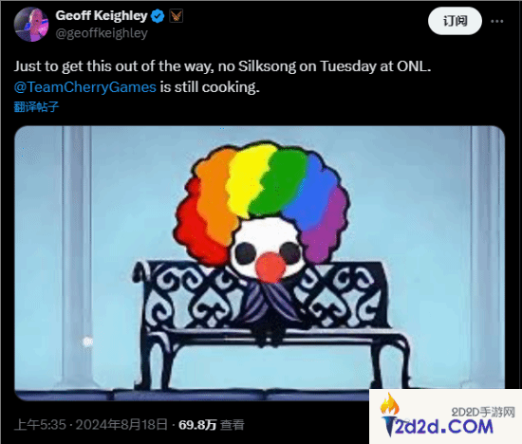Screen dimensions: 522x444
Task: Click the 69.8万 view count
Action: tap(197, 425)
